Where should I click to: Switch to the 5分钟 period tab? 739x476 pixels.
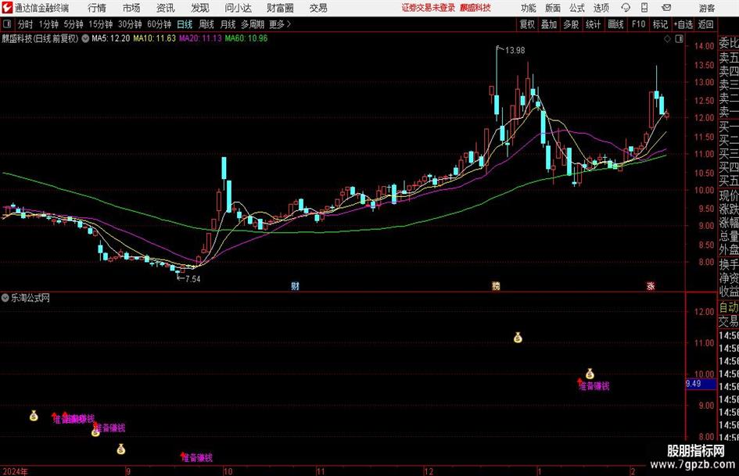(x=74, y=24)
